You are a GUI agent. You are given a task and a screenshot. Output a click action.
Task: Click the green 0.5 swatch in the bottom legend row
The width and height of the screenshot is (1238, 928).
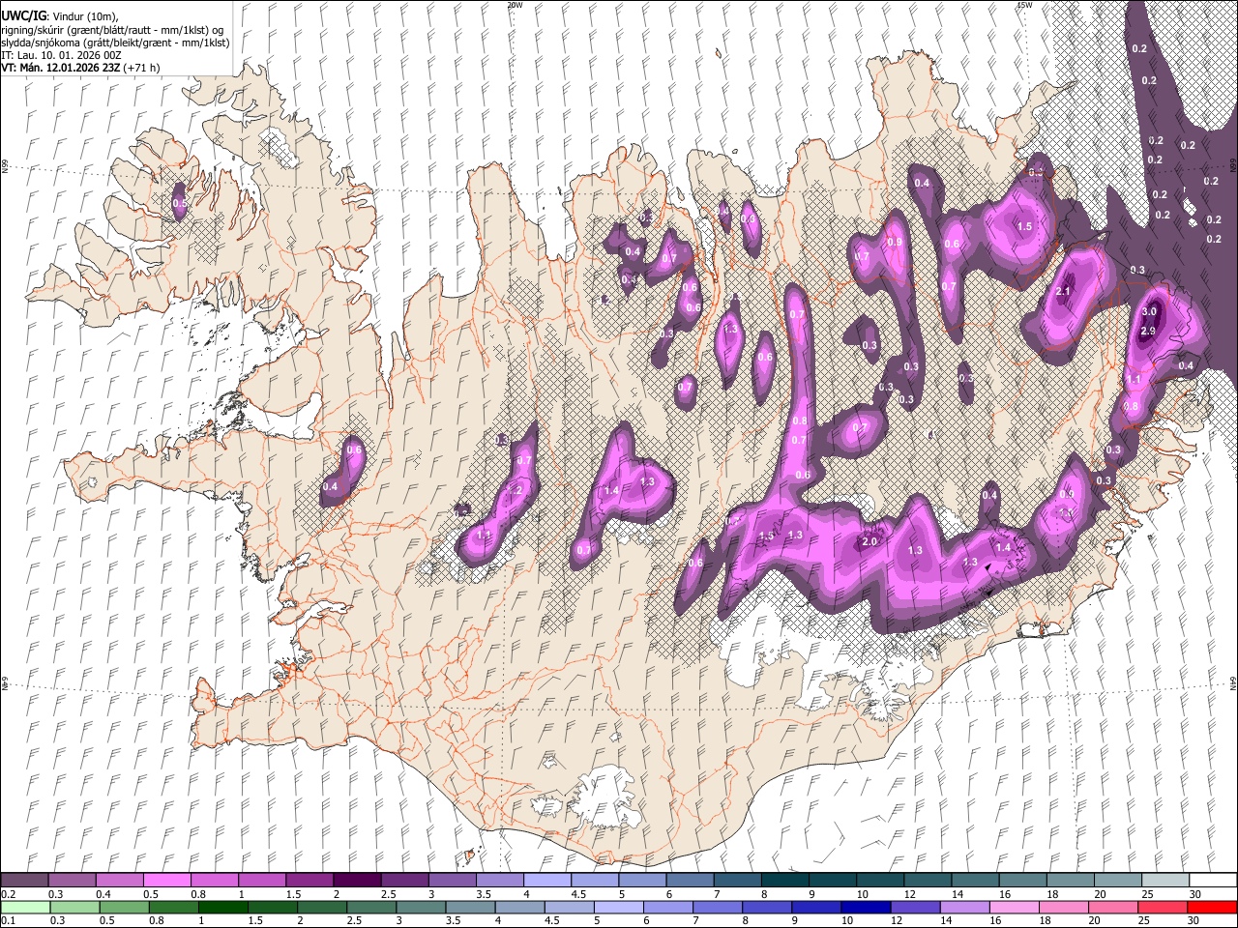124,907
